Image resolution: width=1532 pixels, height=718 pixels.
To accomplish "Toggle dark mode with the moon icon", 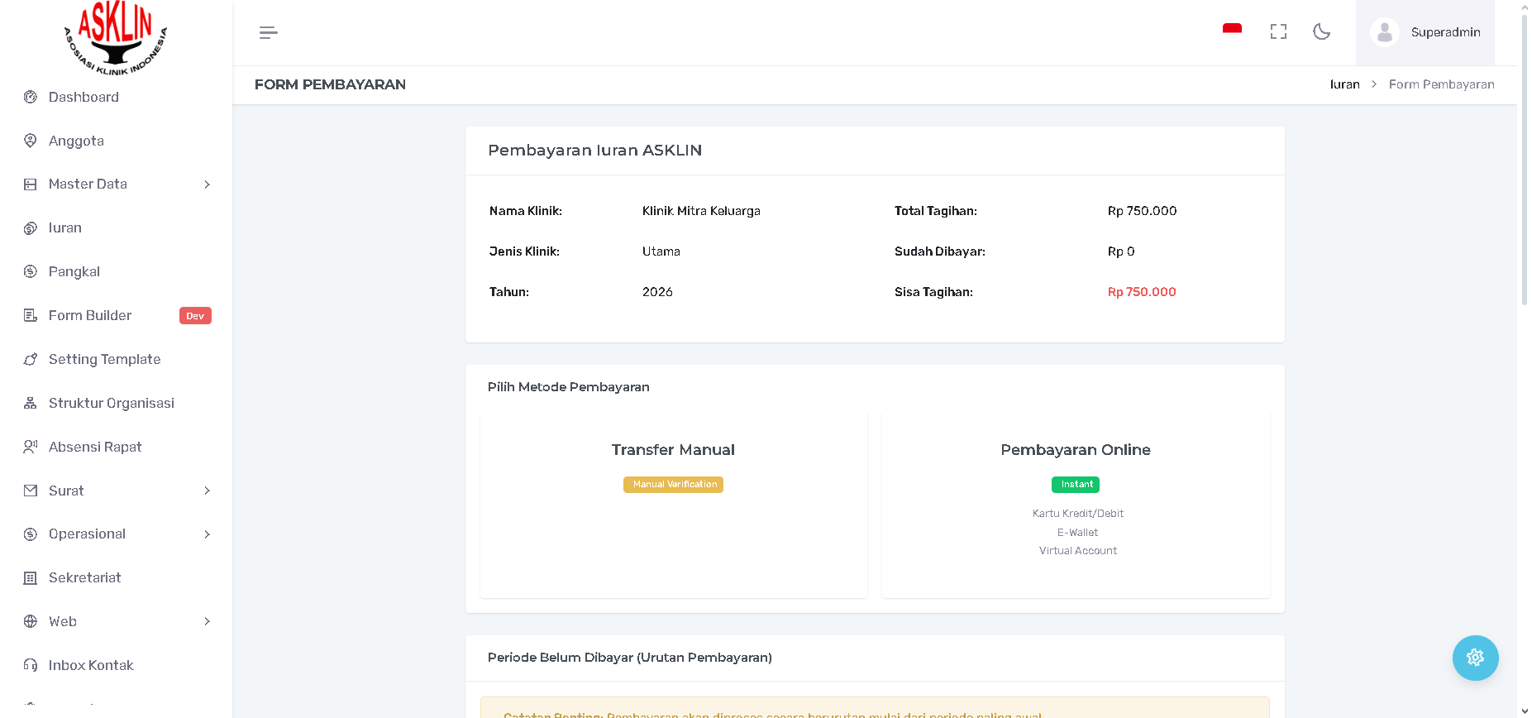I will click(1321, 31).
